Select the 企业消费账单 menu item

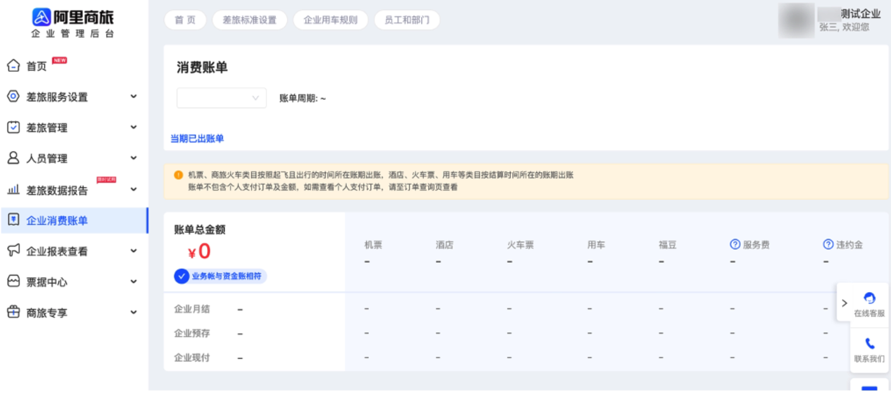click(x=57, y=220)
